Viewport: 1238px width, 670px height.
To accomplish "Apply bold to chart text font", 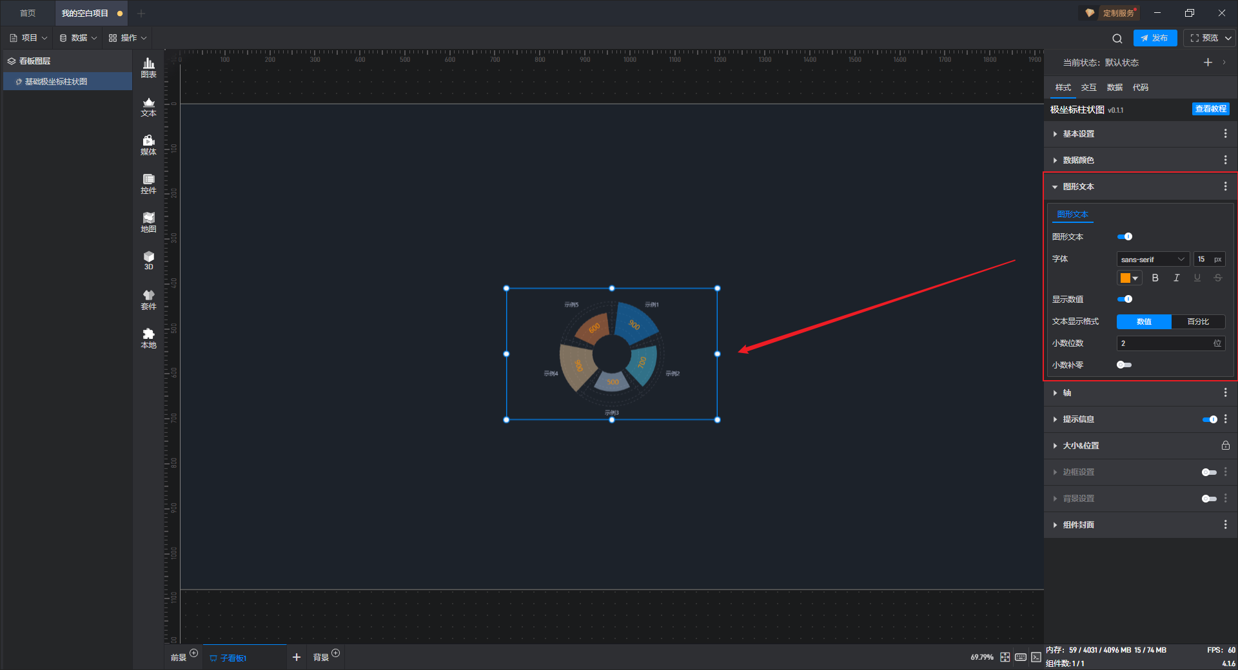I will (x=1155, y=278).
